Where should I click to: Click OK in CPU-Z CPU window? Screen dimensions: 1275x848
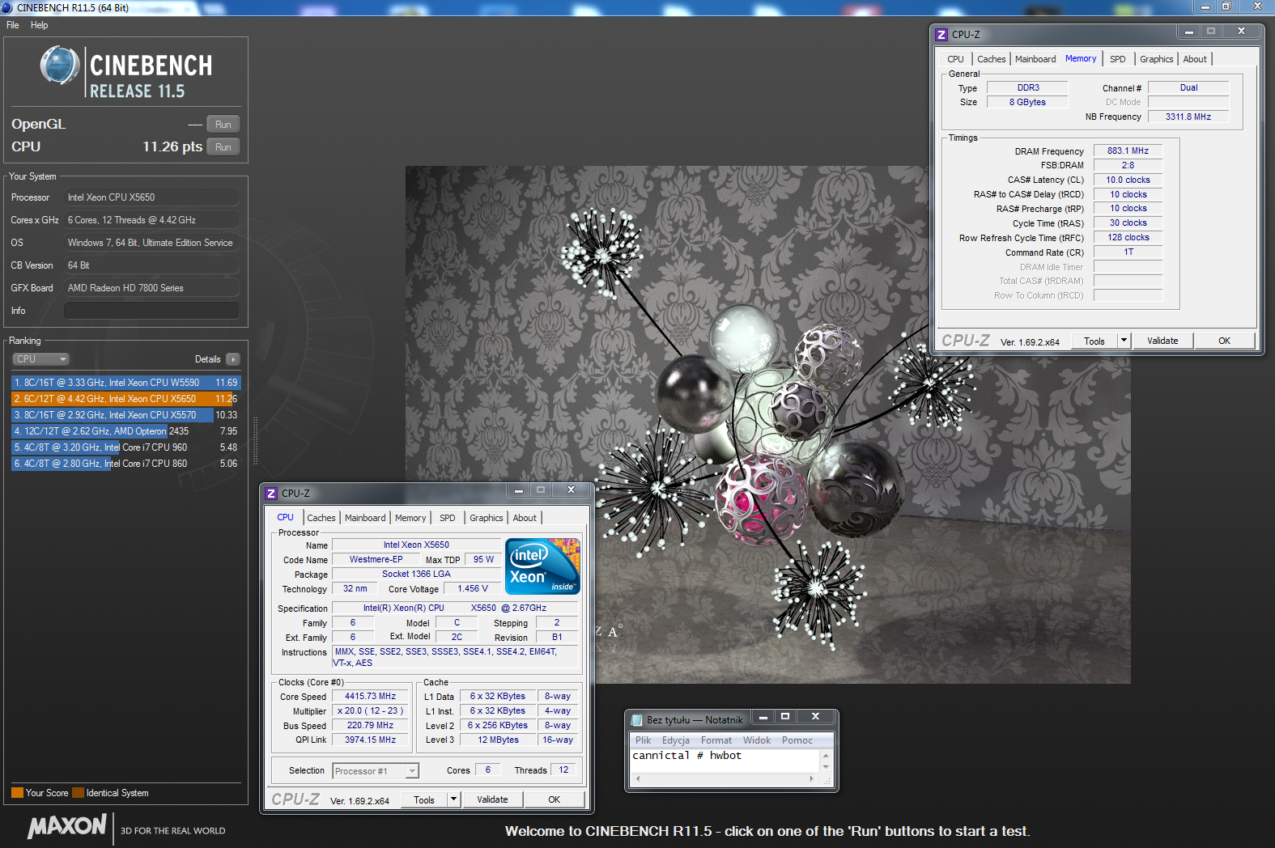coord(554,799)
